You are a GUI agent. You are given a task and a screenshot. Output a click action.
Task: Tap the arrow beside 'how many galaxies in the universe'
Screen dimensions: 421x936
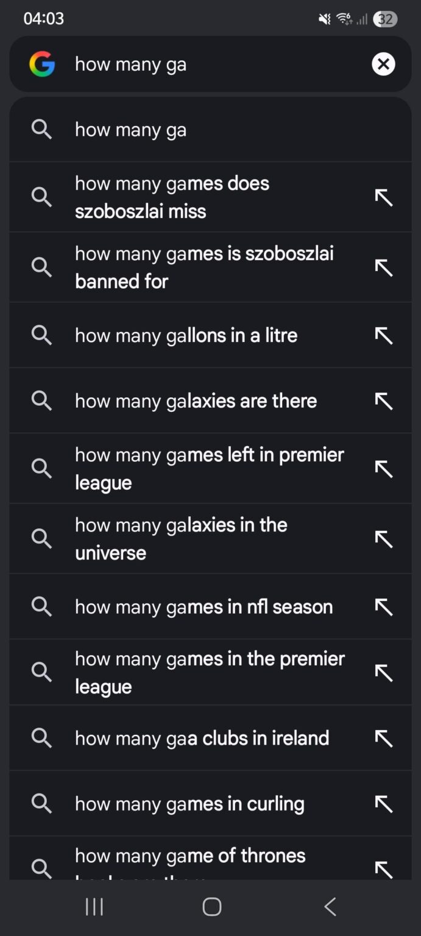[x=384, y=539]
